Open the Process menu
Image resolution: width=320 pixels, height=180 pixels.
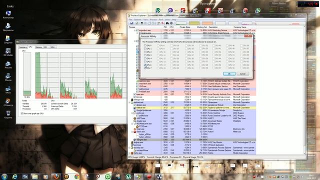click(153, 20)
